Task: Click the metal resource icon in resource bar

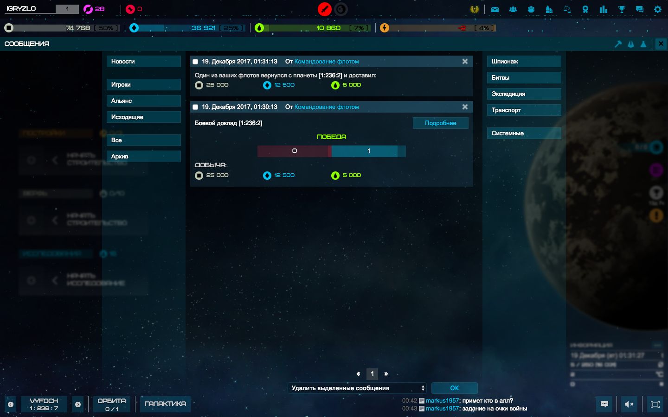Action: point(9,28)
